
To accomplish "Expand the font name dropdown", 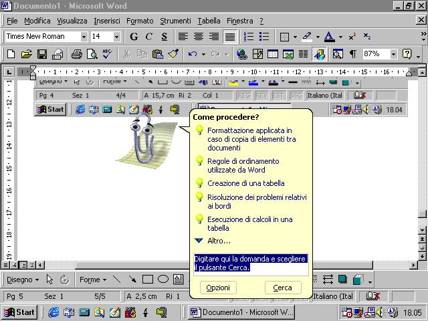I will coord(84,37).
